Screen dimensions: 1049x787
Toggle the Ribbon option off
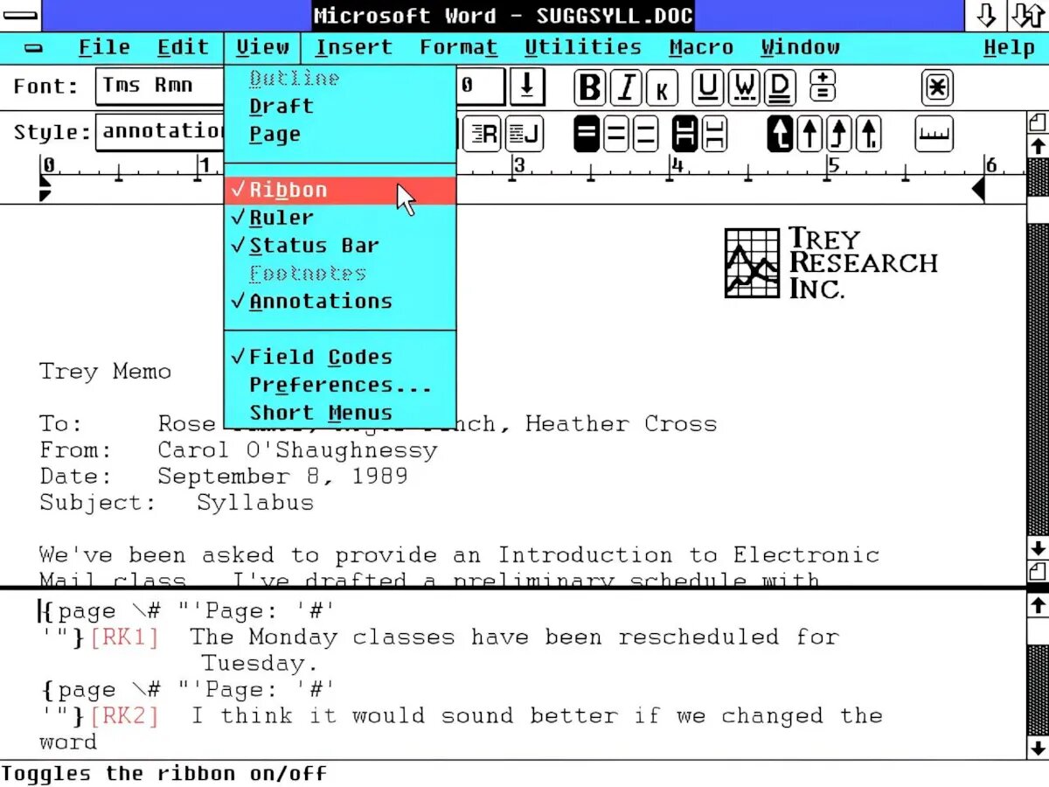point(288,191)
